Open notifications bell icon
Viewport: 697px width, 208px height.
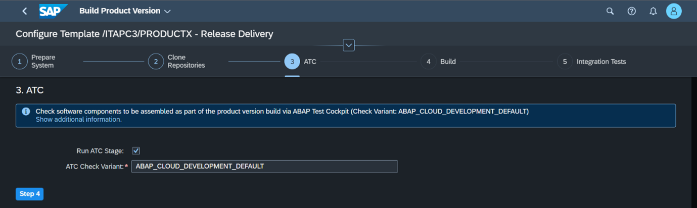653,11
